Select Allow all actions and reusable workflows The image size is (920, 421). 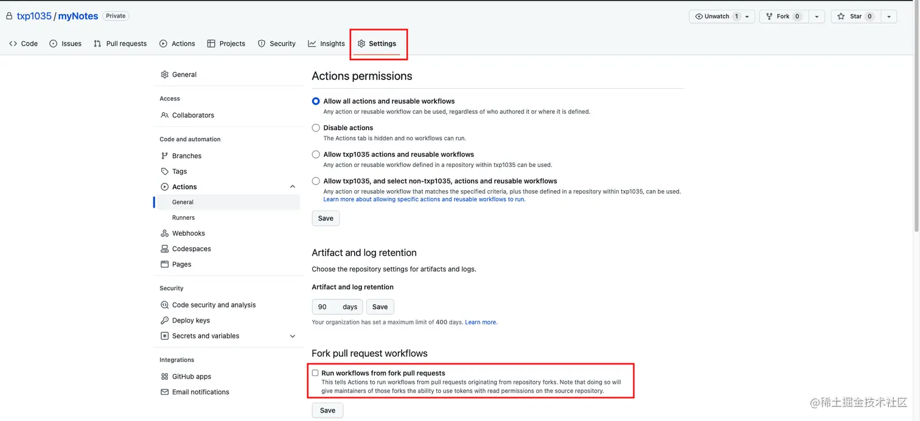pos(316,101)
